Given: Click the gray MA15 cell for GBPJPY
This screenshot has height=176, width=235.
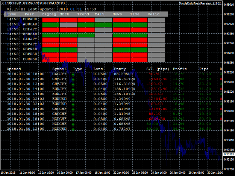Looking at the screenshot, I should (x=104, y=45).
